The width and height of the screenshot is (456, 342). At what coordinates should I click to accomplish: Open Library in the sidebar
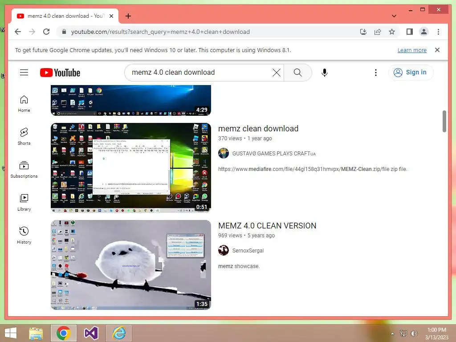click(24, 203)
